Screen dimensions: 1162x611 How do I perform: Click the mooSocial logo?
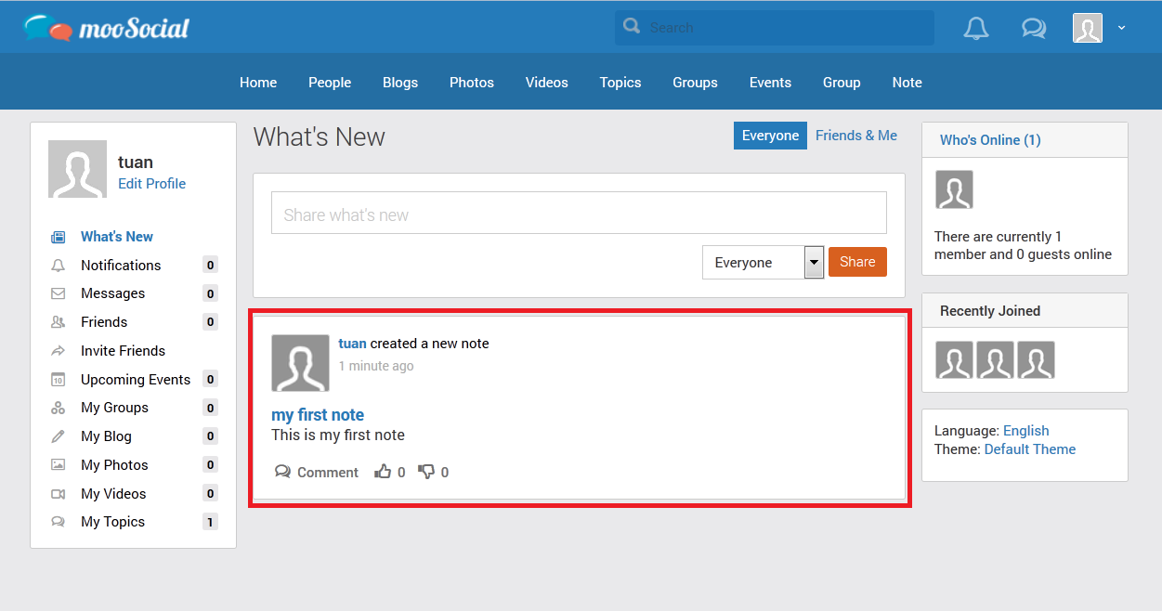(106, 28)
